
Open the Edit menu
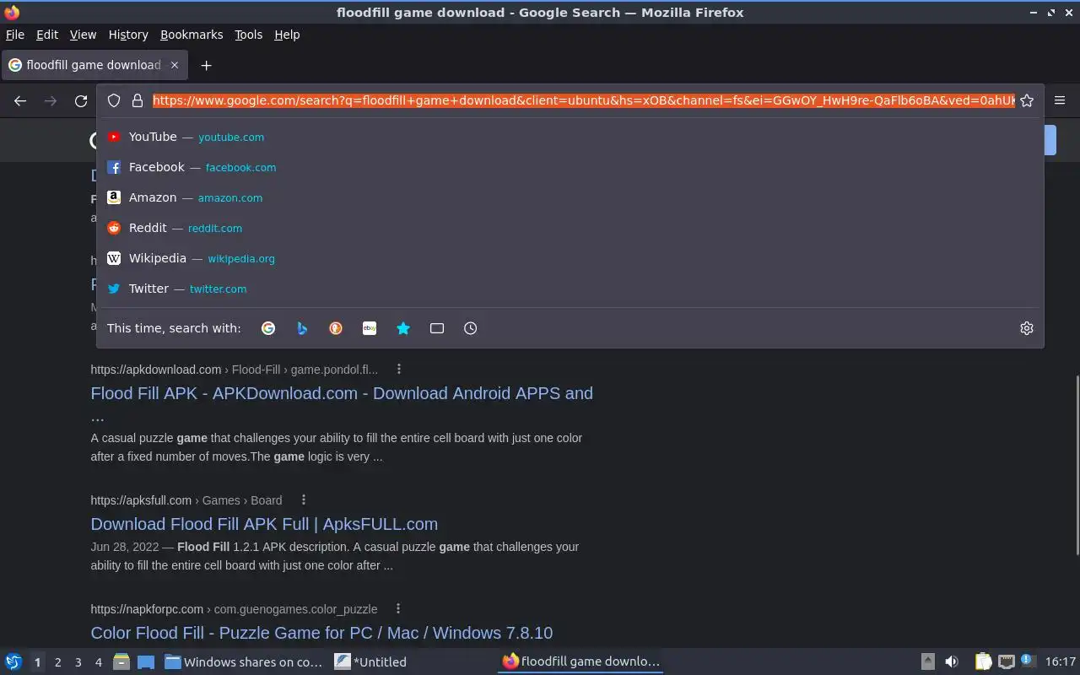(47, 35)
